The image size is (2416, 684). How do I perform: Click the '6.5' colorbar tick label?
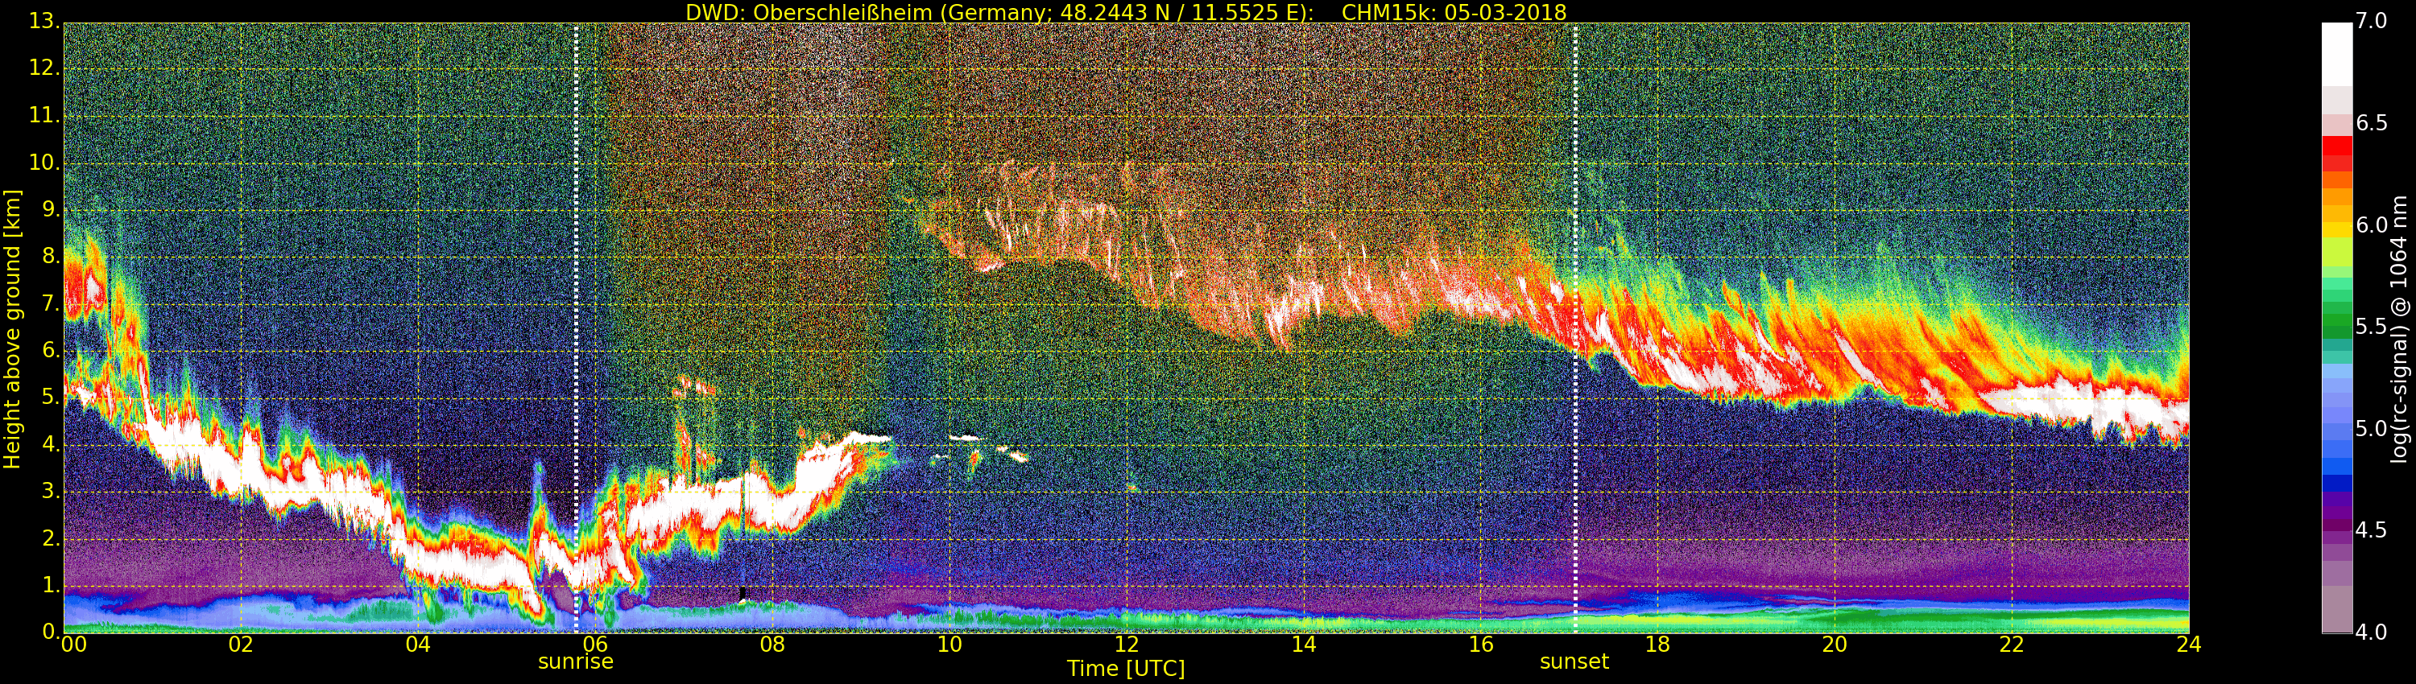(x=2371, y=124)
